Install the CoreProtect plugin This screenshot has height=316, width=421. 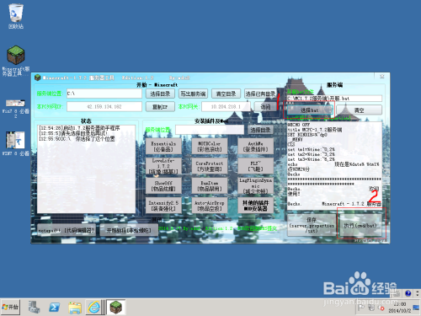210,166
